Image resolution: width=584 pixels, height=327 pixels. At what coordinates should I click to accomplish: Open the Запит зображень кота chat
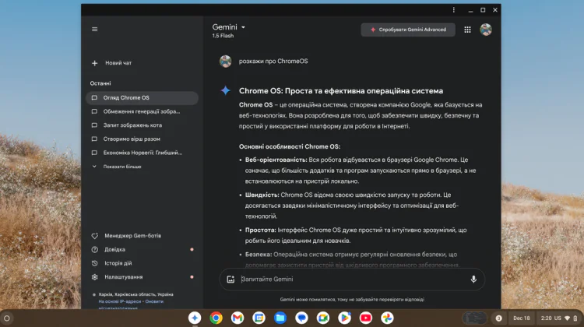pos(142,125)
